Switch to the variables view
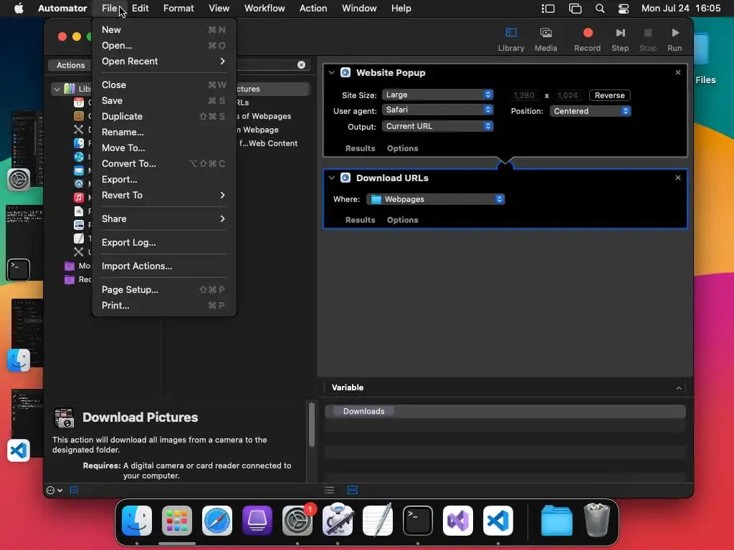This screenshot has height=550, width=734. pyautogui.click(x=353, y=490)
